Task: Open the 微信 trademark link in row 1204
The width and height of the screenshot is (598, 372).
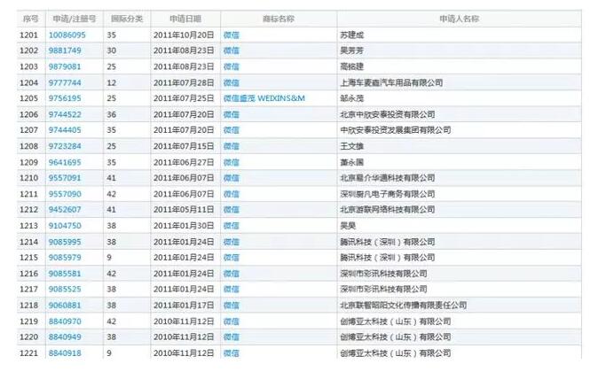Action: [x=232, y=82]
